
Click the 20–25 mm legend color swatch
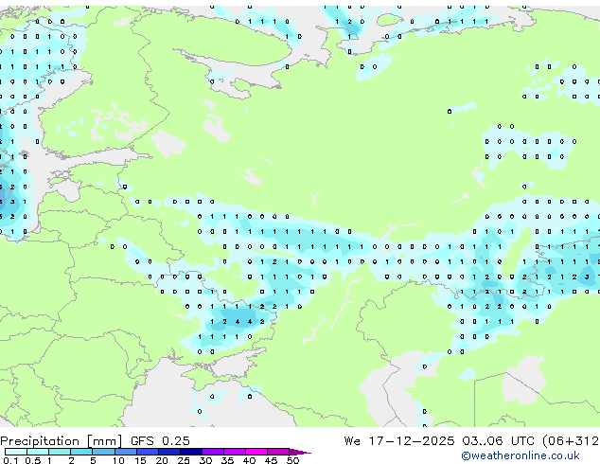[x=169, y=452]
